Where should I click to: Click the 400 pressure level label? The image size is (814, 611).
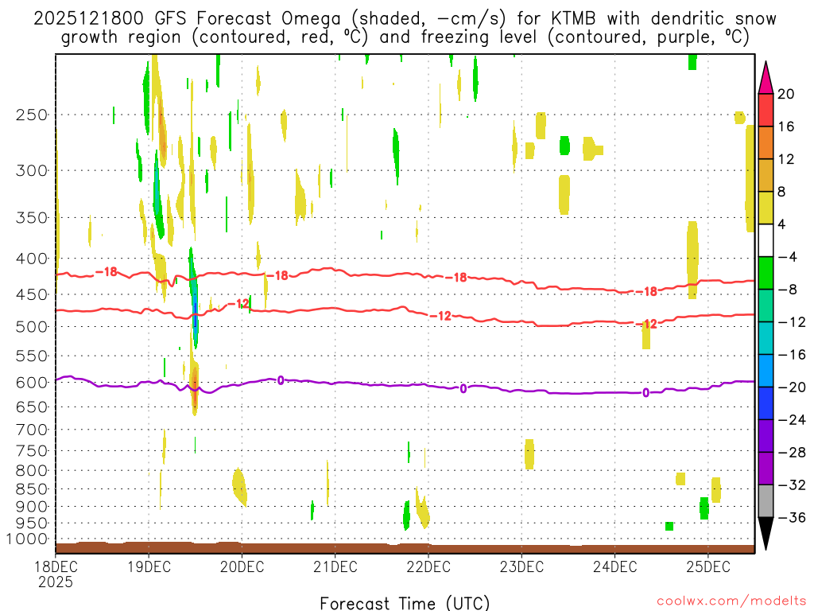pyautogui.click(x=32, y=259)
